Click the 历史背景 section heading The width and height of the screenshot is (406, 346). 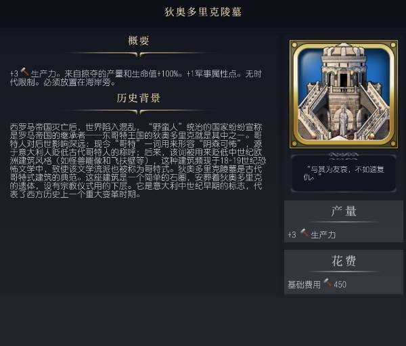[x=139, y=98]
